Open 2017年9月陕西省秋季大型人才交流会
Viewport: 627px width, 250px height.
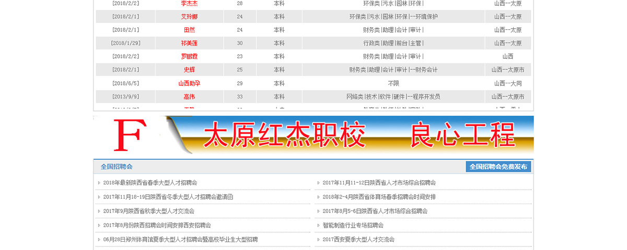tap(148, 211)
